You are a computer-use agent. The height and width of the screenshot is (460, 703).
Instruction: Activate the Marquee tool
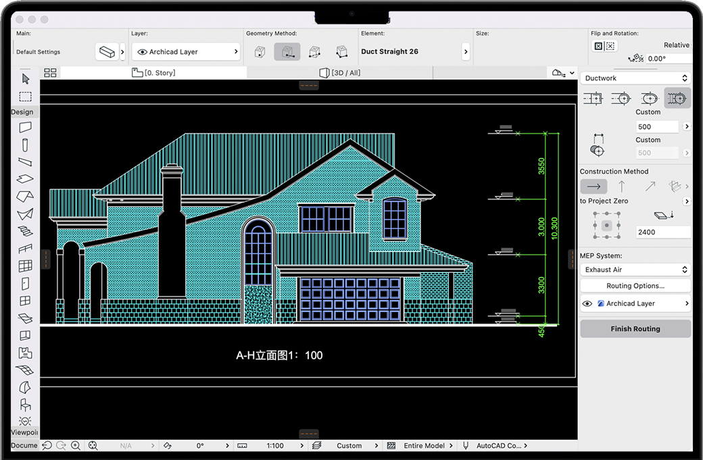tap(25, 97)
